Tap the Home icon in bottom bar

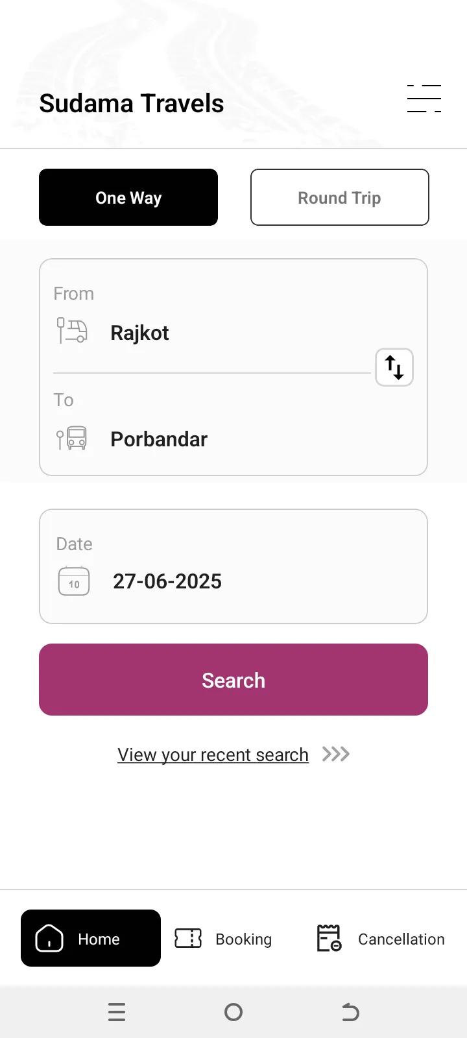point(49,938)
